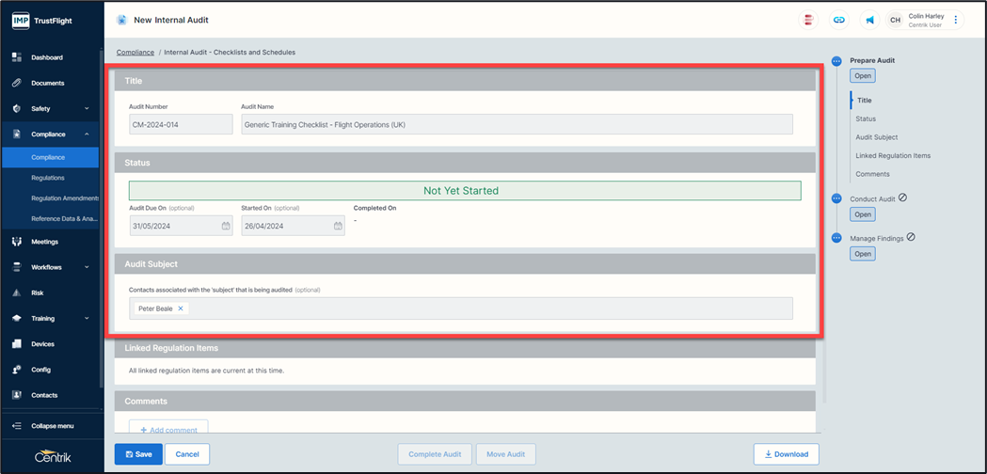Click the megaphone announcements icon
The width and height of the screenshot is (987, 474).
point(870,20)
